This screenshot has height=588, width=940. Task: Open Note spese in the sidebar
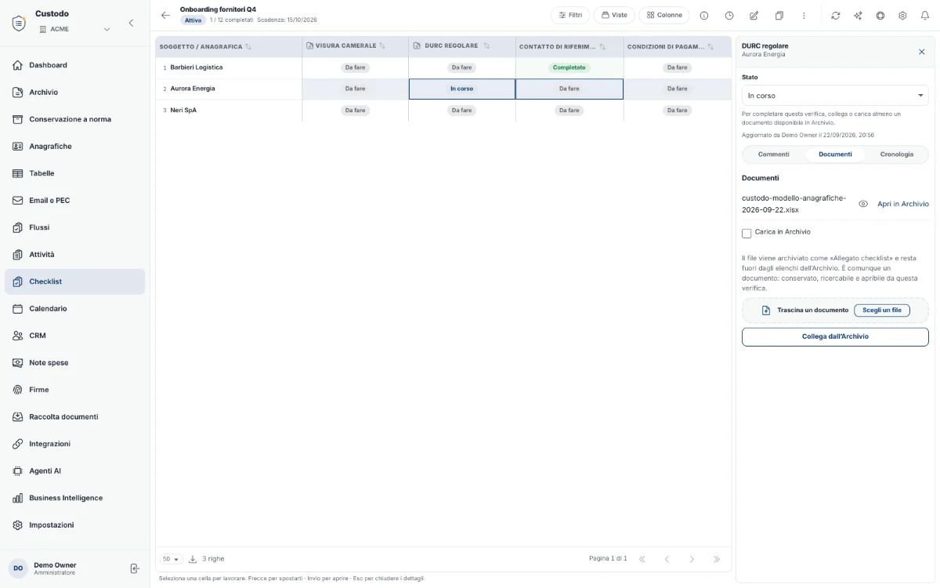click(x=74, y=363)
